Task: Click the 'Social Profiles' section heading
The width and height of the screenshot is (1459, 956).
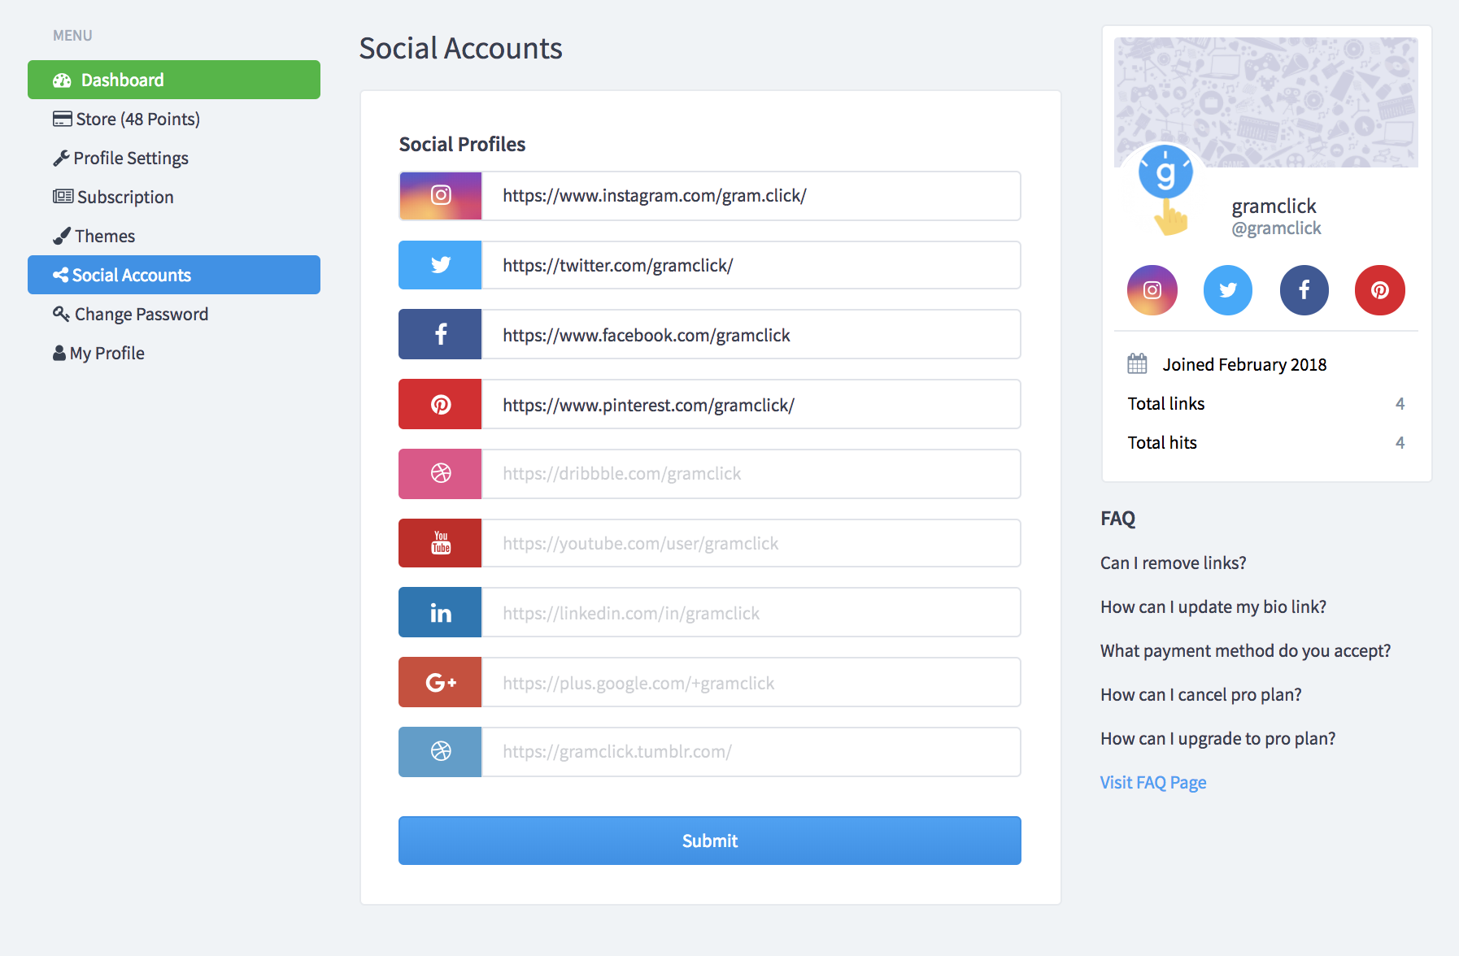Action: 462,144
